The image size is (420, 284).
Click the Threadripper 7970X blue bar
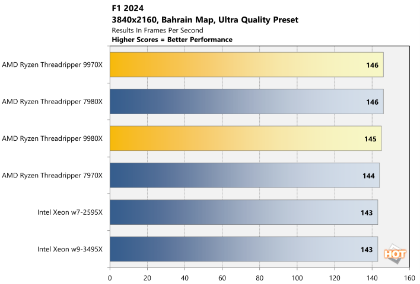244,175
